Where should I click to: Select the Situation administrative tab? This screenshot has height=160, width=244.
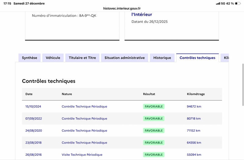coord(124,58)
